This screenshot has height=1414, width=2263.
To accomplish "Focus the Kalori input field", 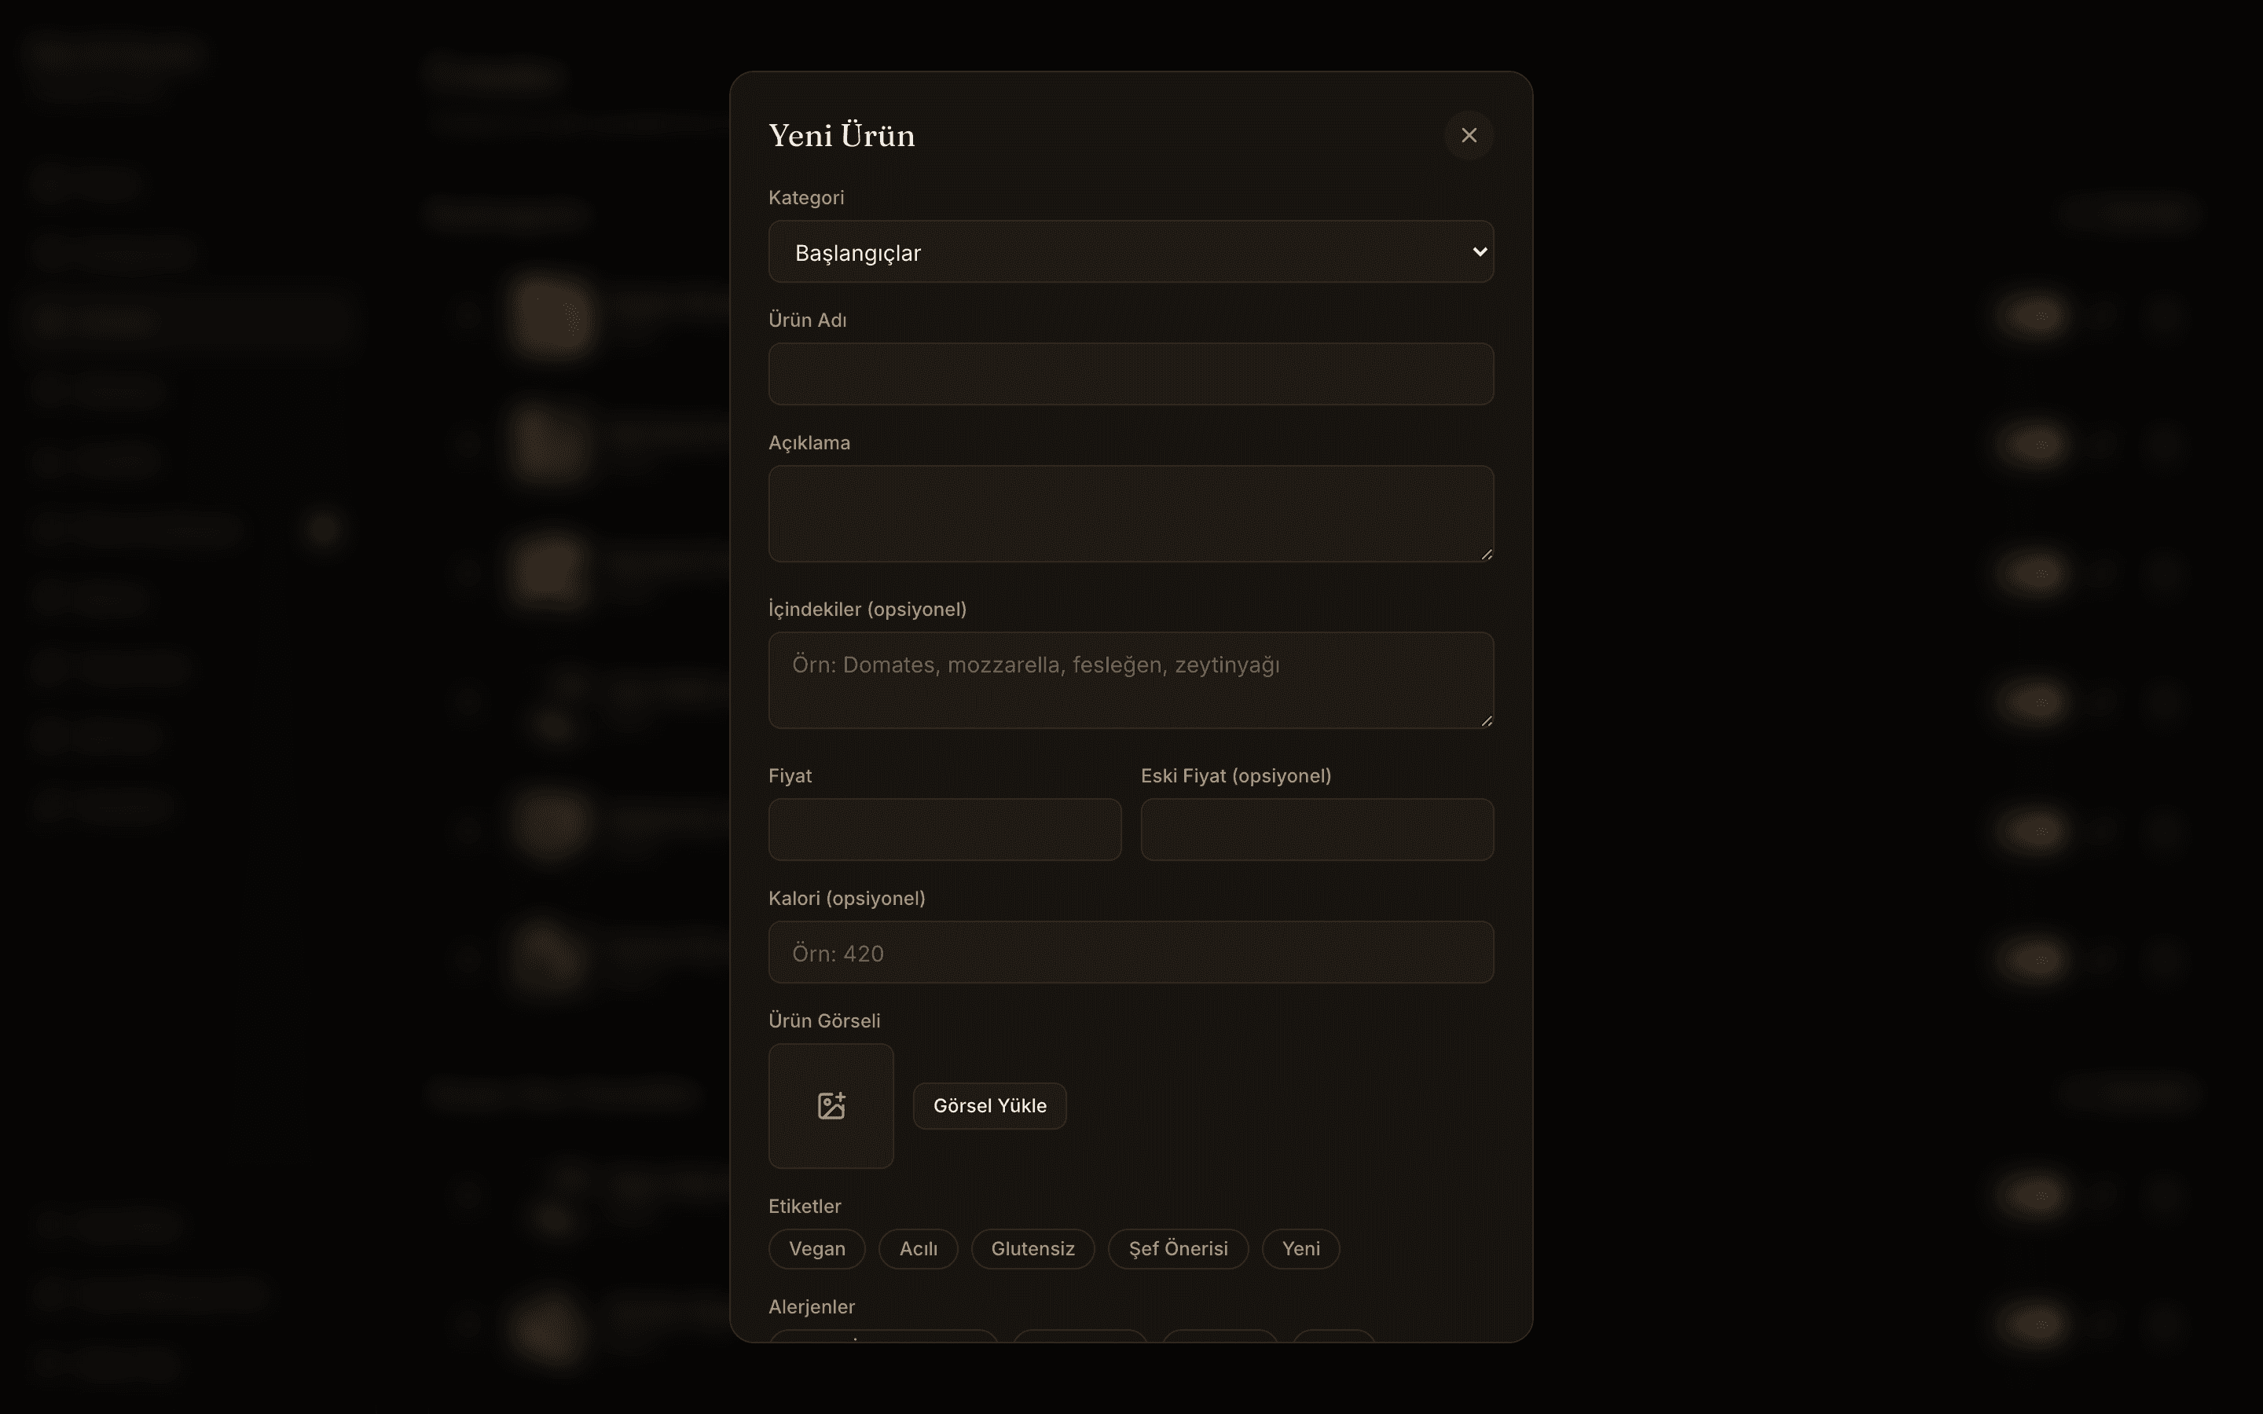I will tap(1131, 952).
